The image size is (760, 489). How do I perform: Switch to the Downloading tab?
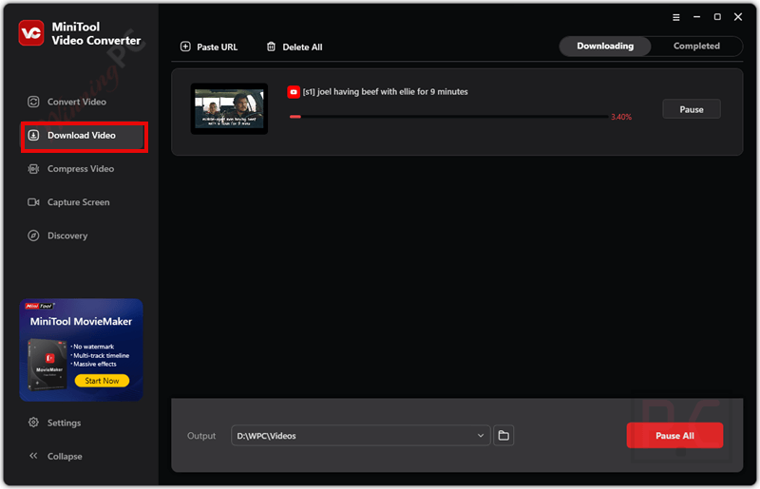click(605, 46)
